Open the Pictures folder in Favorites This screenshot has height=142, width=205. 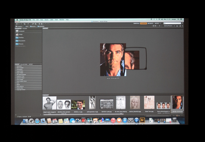coord(21,44)
